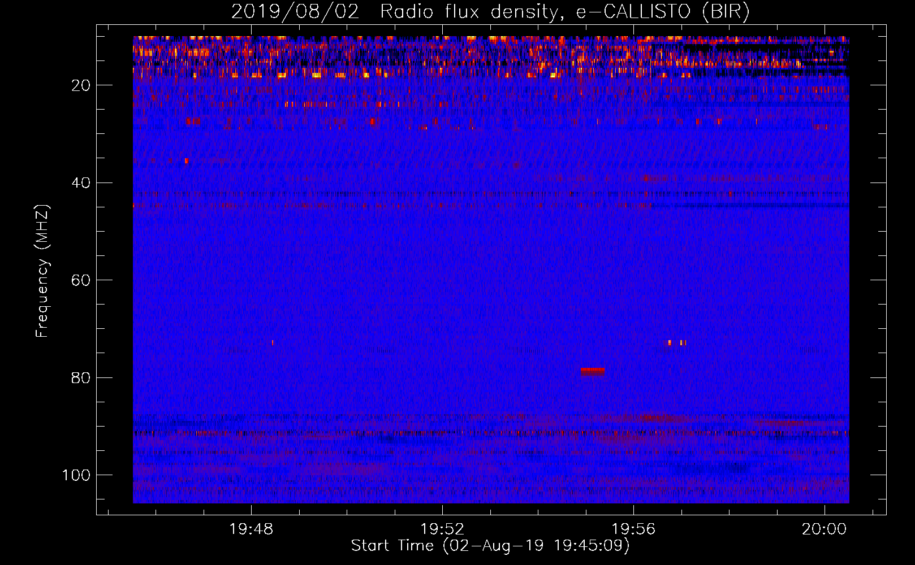Click the 80 MHz frequency tick label
Screen dimensions: 915x565
pos(81,378)
